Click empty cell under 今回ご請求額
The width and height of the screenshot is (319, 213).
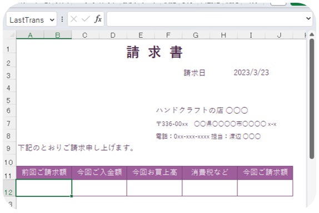265,188
